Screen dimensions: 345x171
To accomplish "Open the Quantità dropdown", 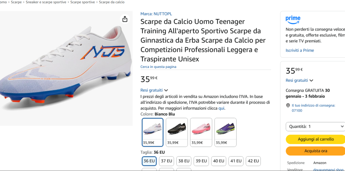I will click(315, 126).
